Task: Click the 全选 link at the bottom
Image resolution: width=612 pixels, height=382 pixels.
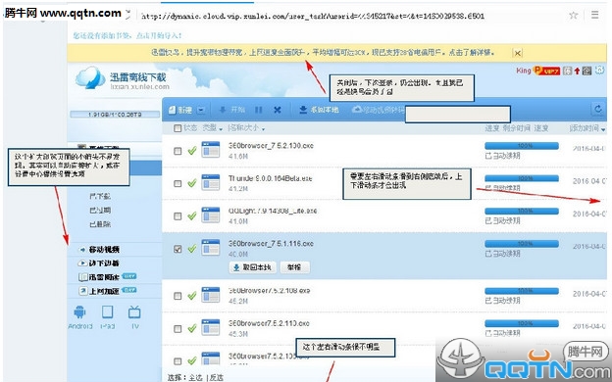Action: coord(195,377)
